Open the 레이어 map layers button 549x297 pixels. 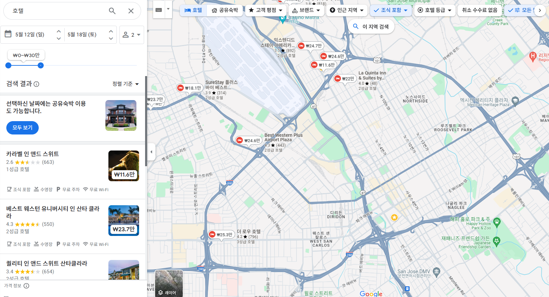[x=169, y=283]
